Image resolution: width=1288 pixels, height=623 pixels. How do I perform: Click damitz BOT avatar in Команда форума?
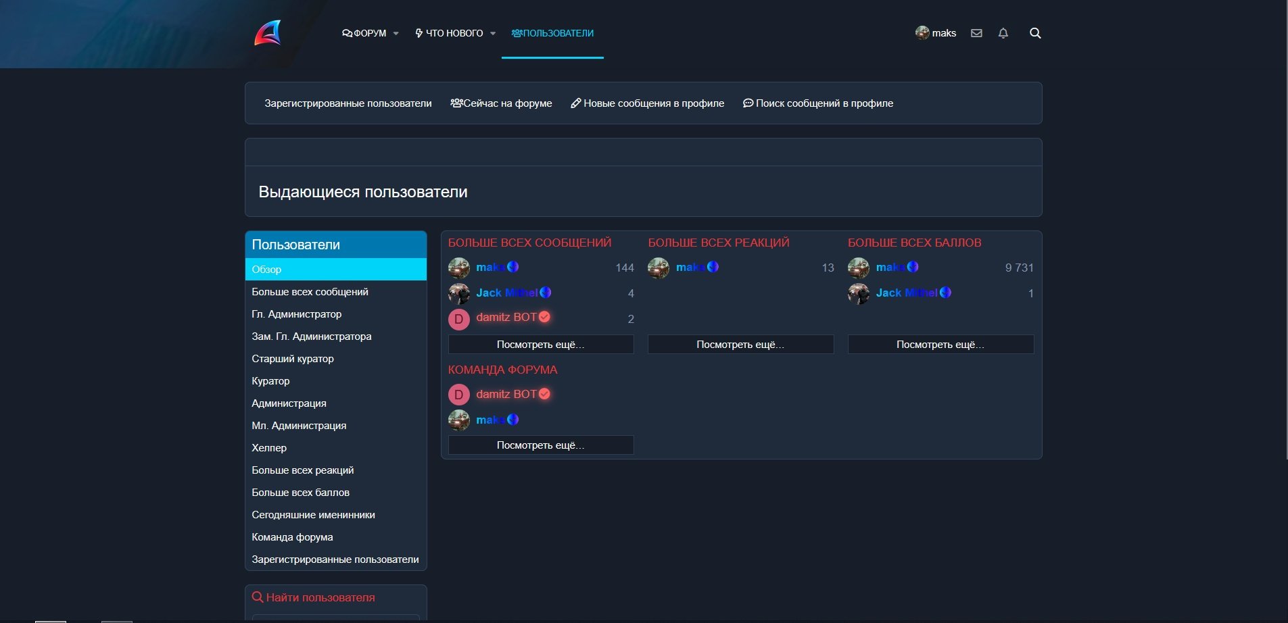(x=459, y=395)
